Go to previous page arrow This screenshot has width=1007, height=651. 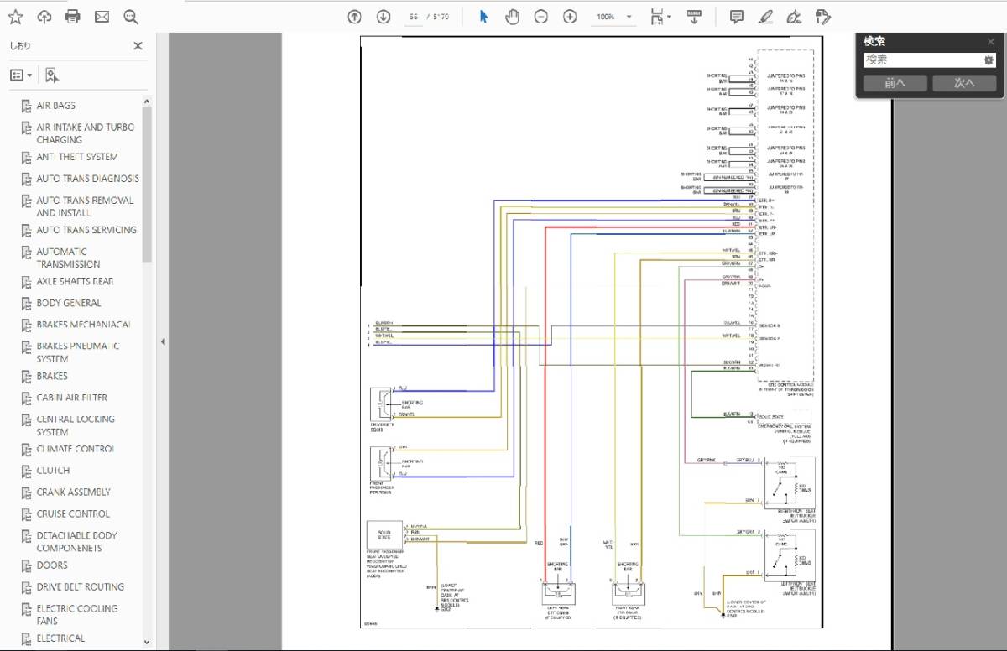[x=355, y=16]
